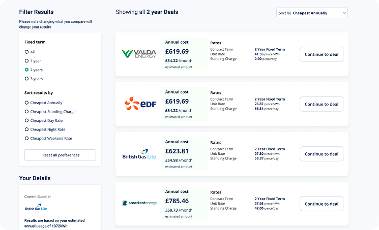Click the Sort results by label

pyautogui.click(x=39, y=93)
